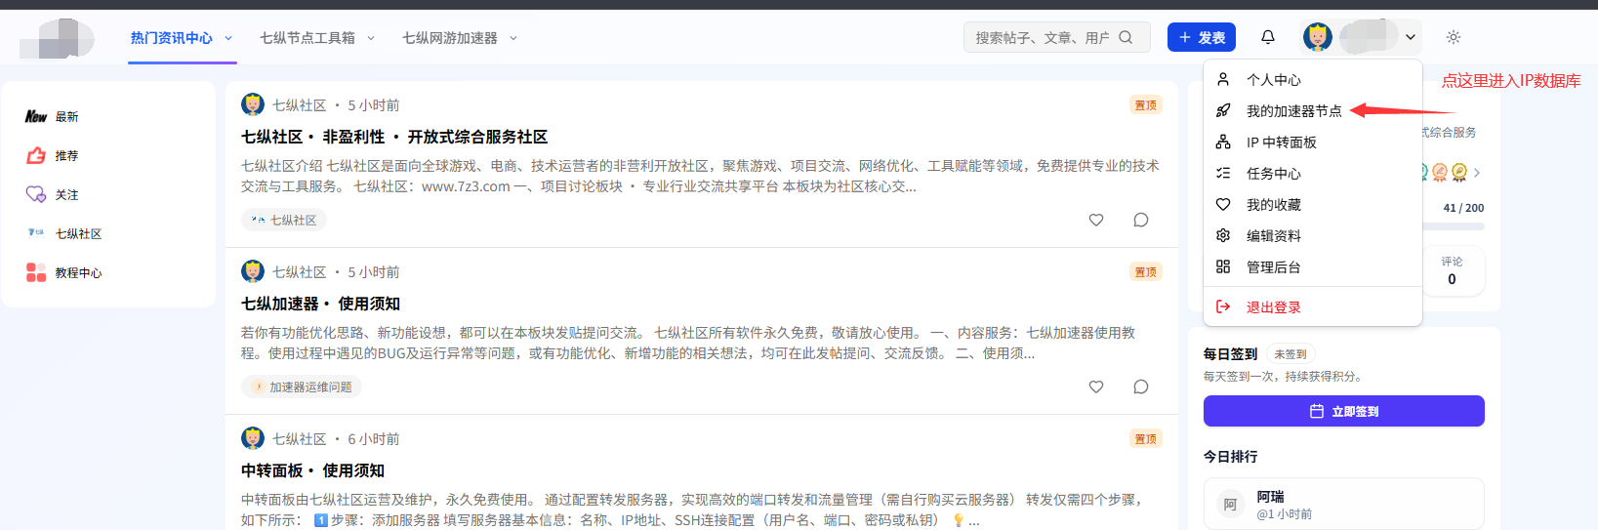Select the 热门资讯中心 tab
Image resolution: width=1598 pixels, height=530 pixels.
tap(172, 38)
